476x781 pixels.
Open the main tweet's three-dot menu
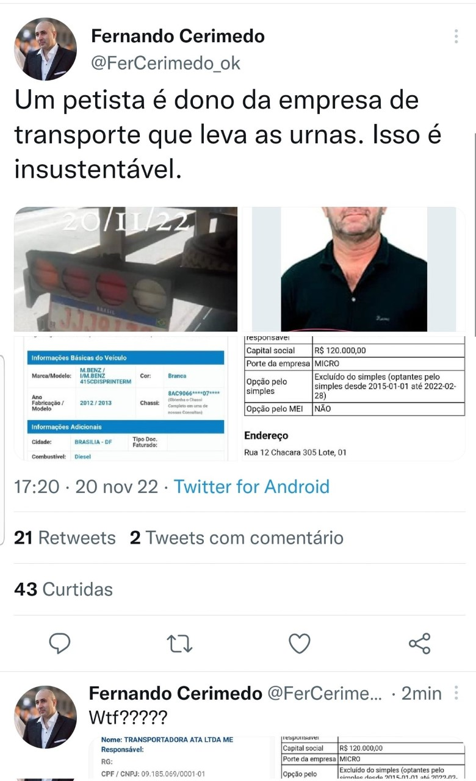[x=456, y=36]
